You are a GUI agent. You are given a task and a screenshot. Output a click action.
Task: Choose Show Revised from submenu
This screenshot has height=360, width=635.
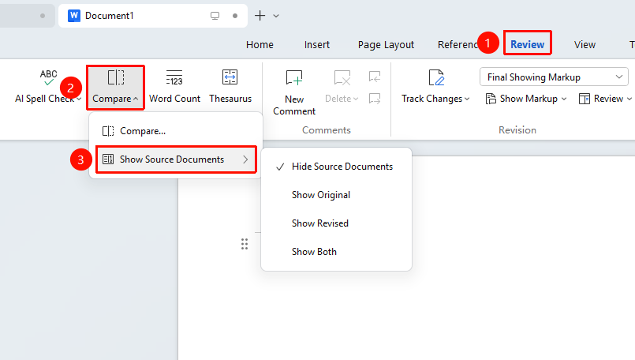tap(336, 223)
